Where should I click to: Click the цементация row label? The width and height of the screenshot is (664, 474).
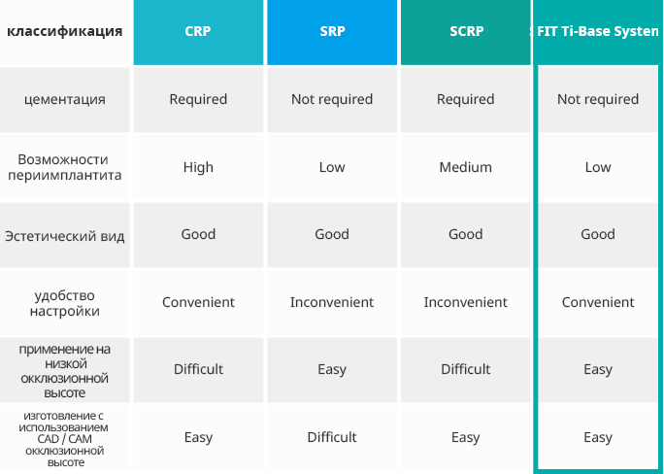[65, 99]
